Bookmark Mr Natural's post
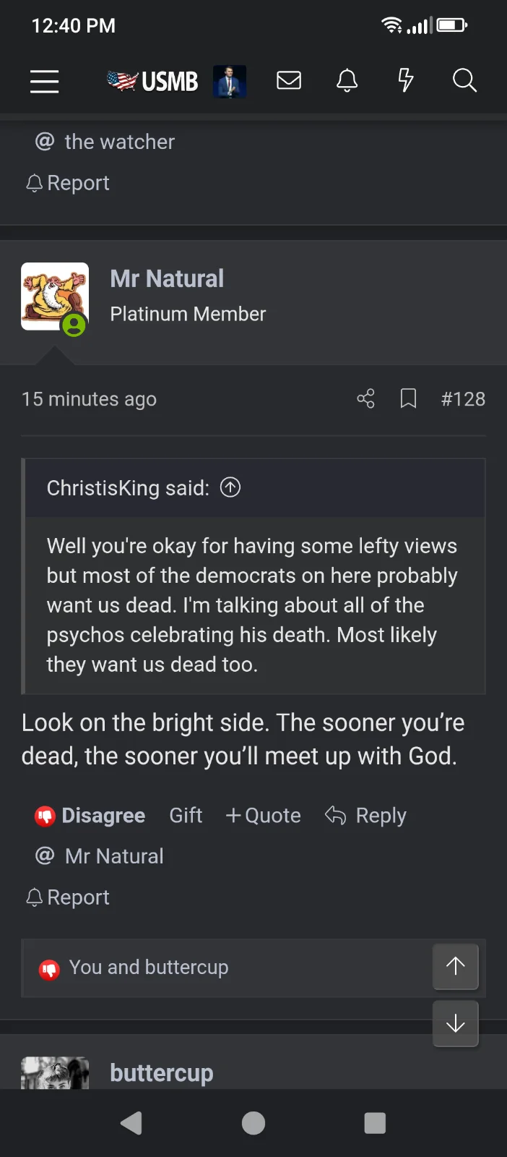The width and height of the screenshot is (507, 1157). [x=408, y=398]
